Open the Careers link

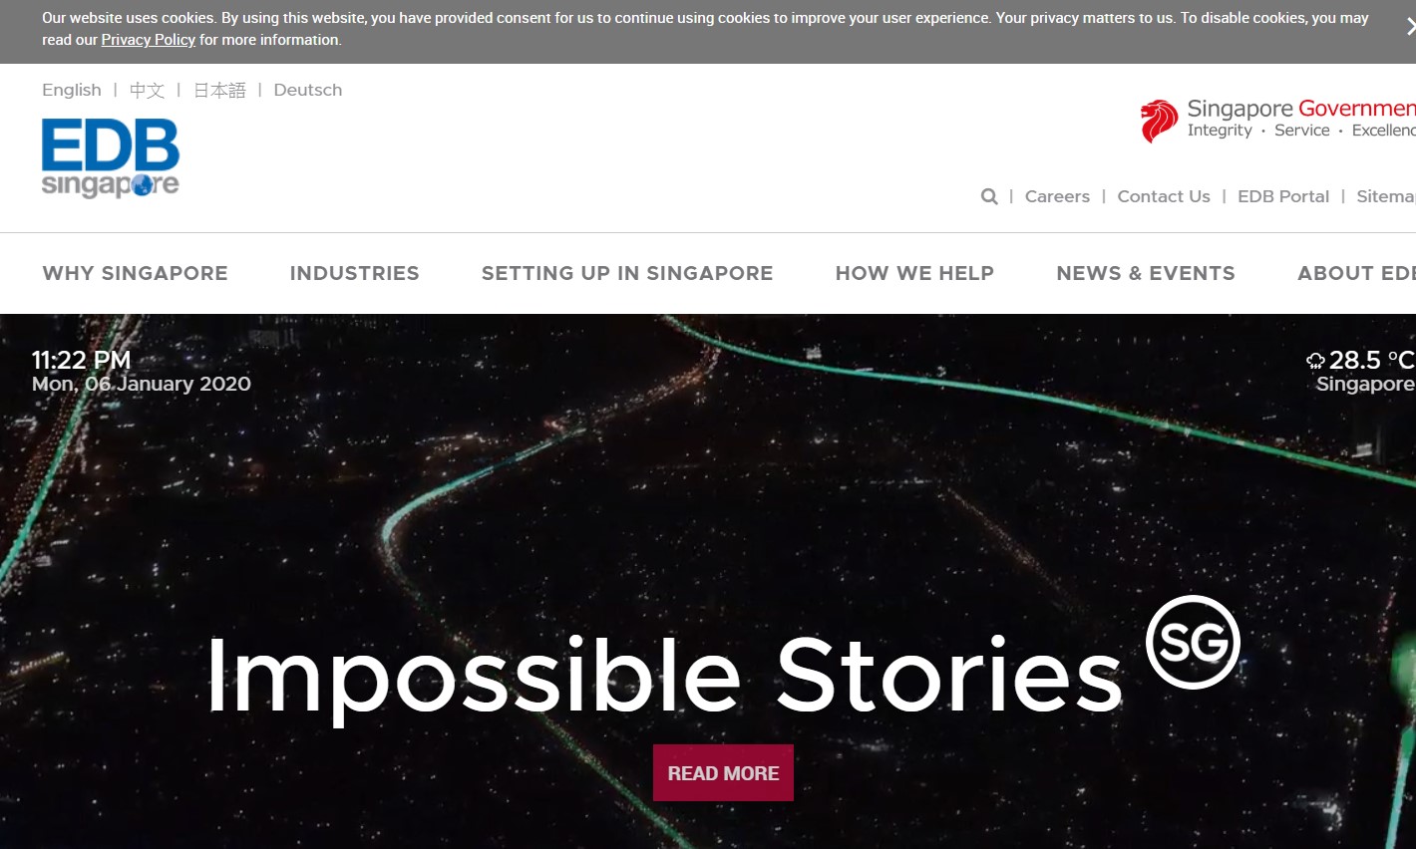point(1057,196)
